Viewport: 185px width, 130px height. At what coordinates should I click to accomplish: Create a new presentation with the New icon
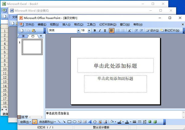[22, 30]
